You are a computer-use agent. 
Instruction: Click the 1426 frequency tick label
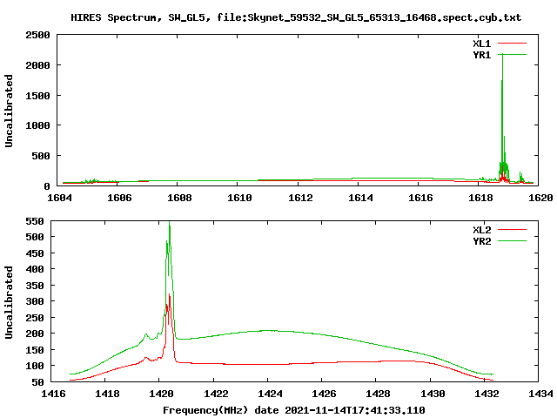(x=324, y=394)
